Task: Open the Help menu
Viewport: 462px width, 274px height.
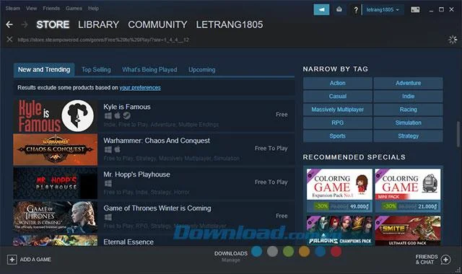Action: point(93,8)
